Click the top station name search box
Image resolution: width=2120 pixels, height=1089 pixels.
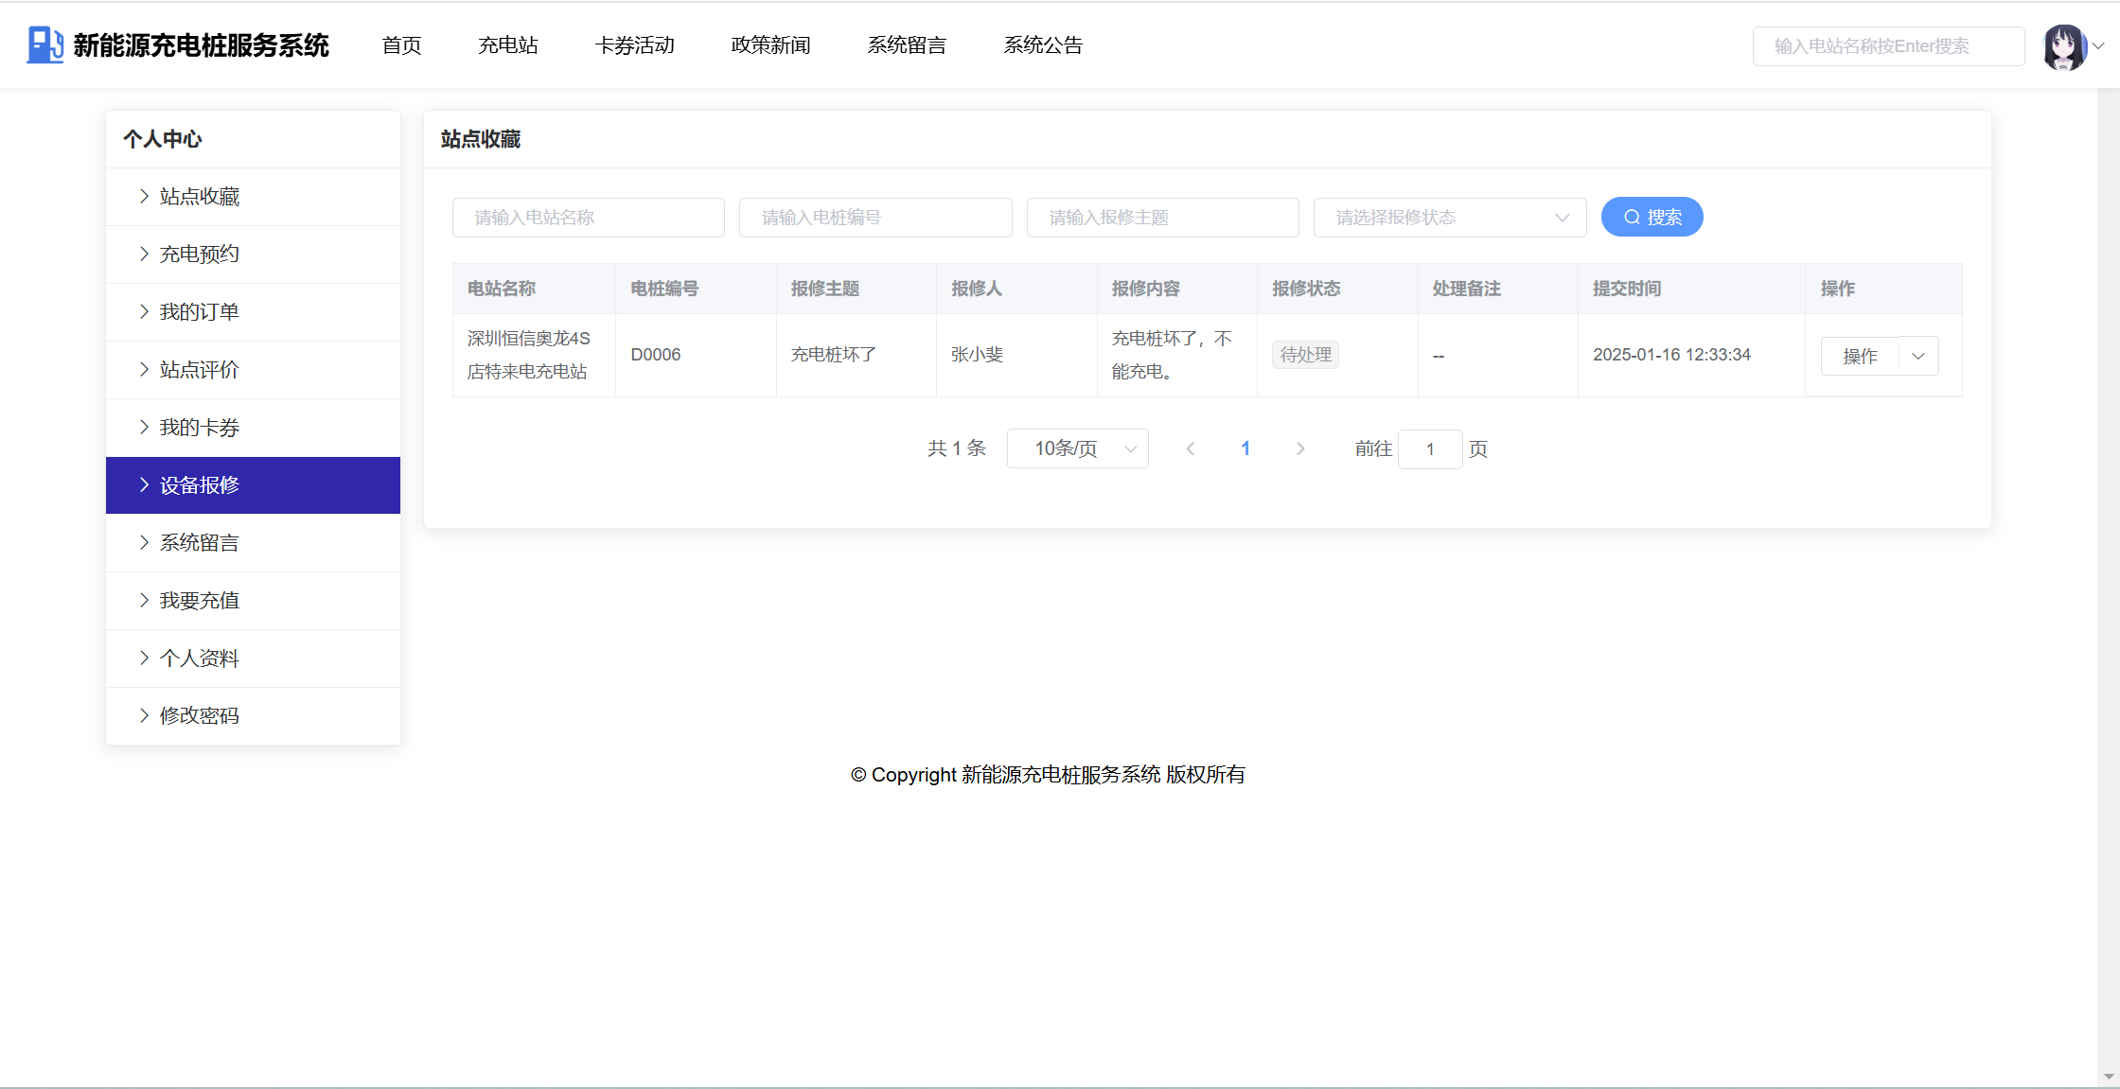[x=1887, y=46]
